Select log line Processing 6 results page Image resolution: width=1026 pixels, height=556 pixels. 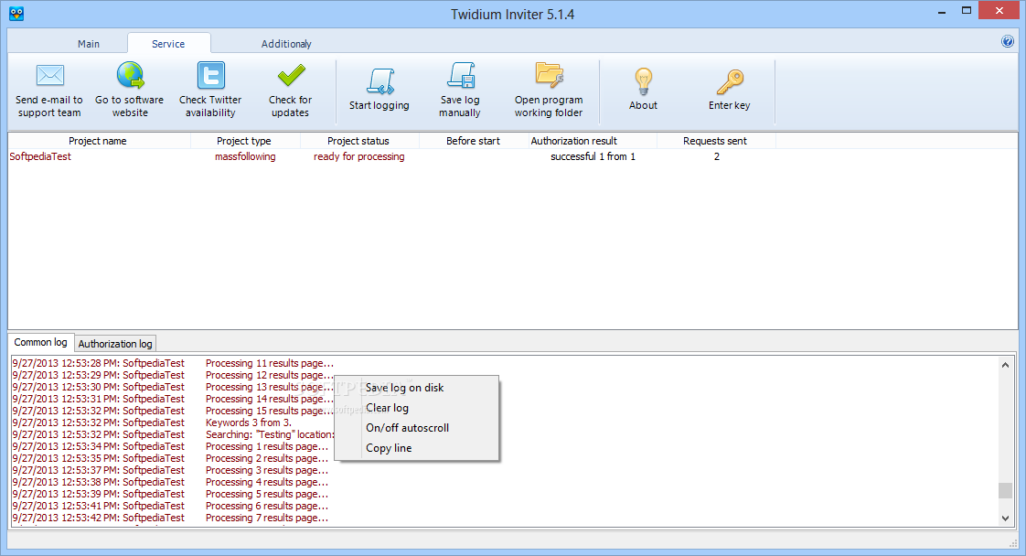pyautogui.click(x=170, y=506)
